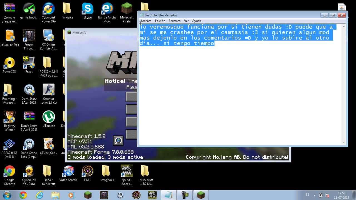Image resolution: width=356 pixels, height=200 pixels.
Task: Open the Video Search shortcut
Action: [68, 173]
